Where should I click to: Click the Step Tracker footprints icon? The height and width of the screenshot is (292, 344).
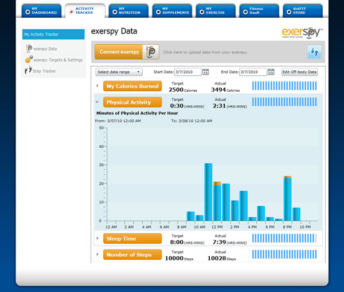29,71
